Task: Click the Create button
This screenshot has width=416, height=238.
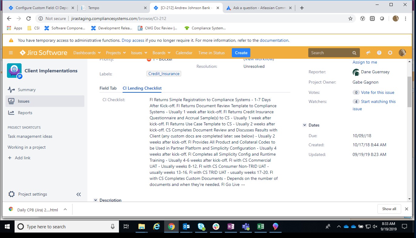Action: pos(241,53)
